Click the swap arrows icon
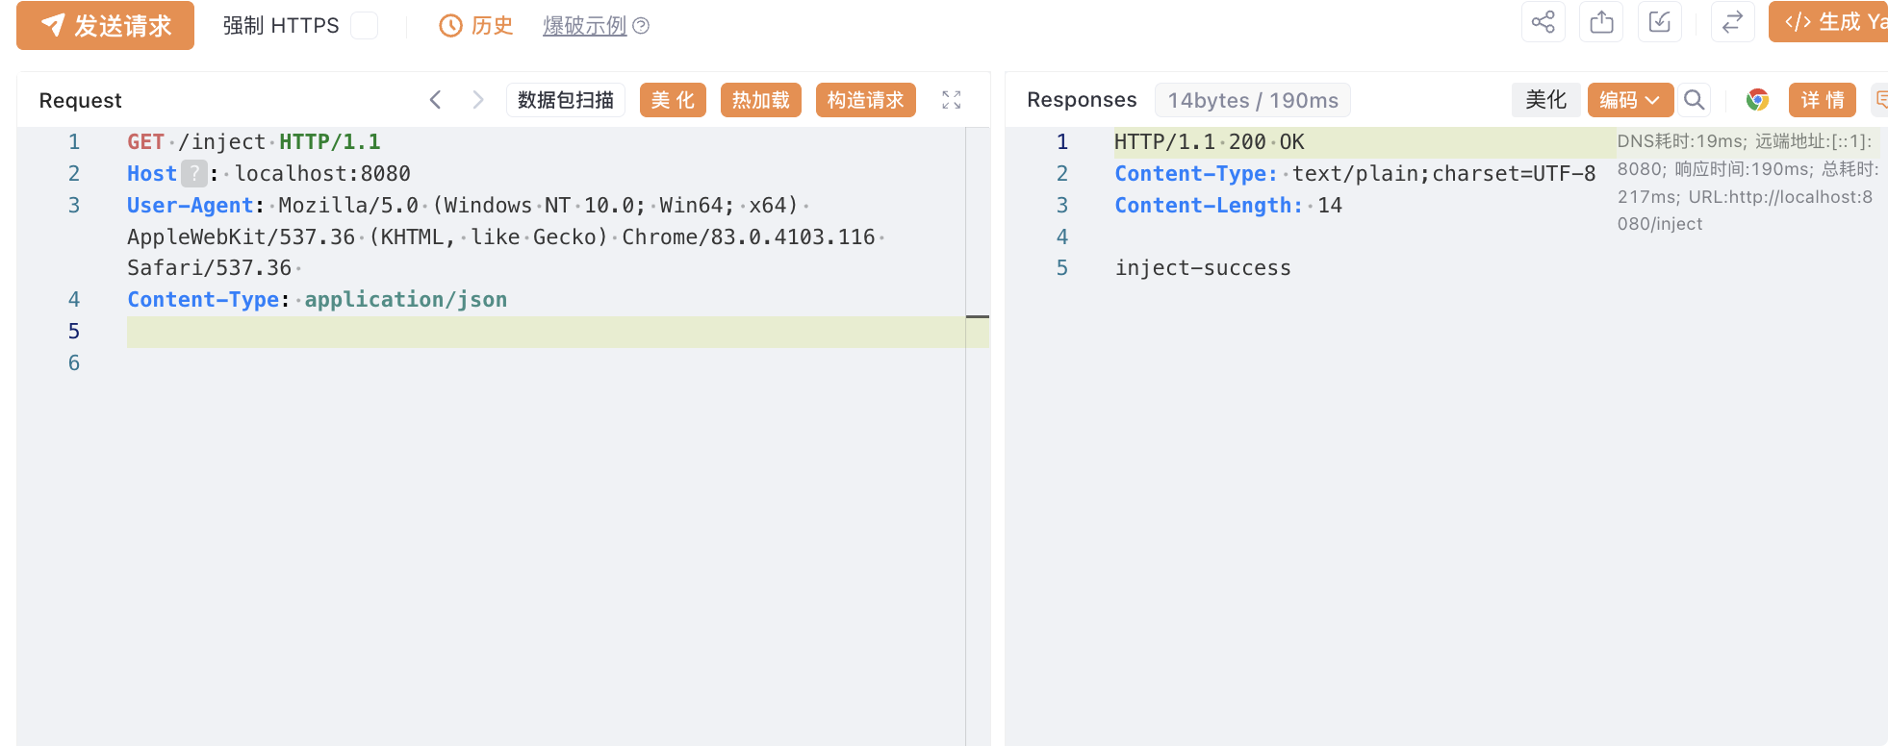The height and width of the screenshot is (746, 1888). tap(1732, 22)
